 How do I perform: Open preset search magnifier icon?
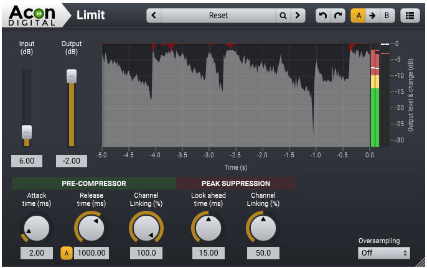283,16
